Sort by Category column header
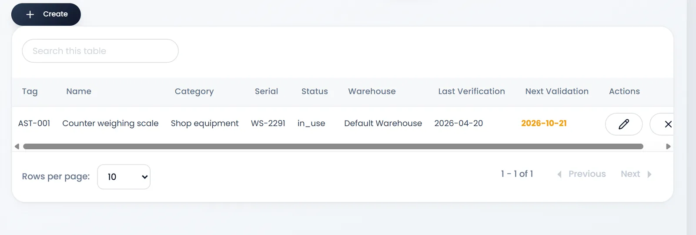 194,91
